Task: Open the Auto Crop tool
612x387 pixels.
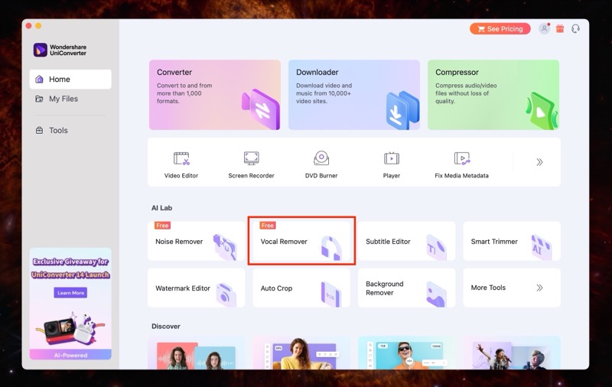Action: pyautogui.click(x=301, y=288)
